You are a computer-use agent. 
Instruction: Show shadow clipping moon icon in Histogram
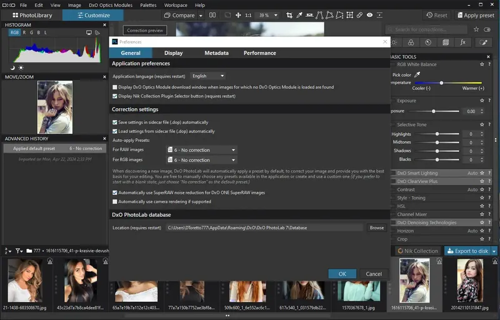click(12, 67)
